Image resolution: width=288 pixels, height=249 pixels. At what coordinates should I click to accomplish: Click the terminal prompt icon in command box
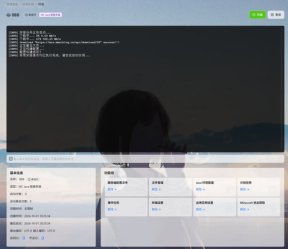10,159
